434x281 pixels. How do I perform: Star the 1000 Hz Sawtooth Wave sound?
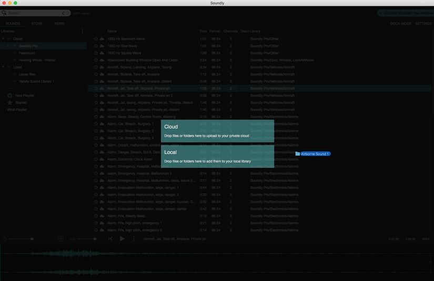tap(96, 39)
